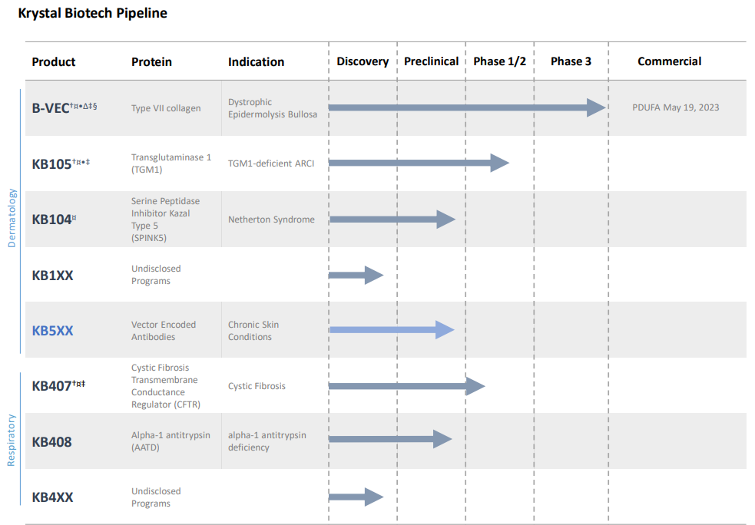Screen dimensions: 755x525
Task: Click the Discovery column header
Action: tap(363, 61)
